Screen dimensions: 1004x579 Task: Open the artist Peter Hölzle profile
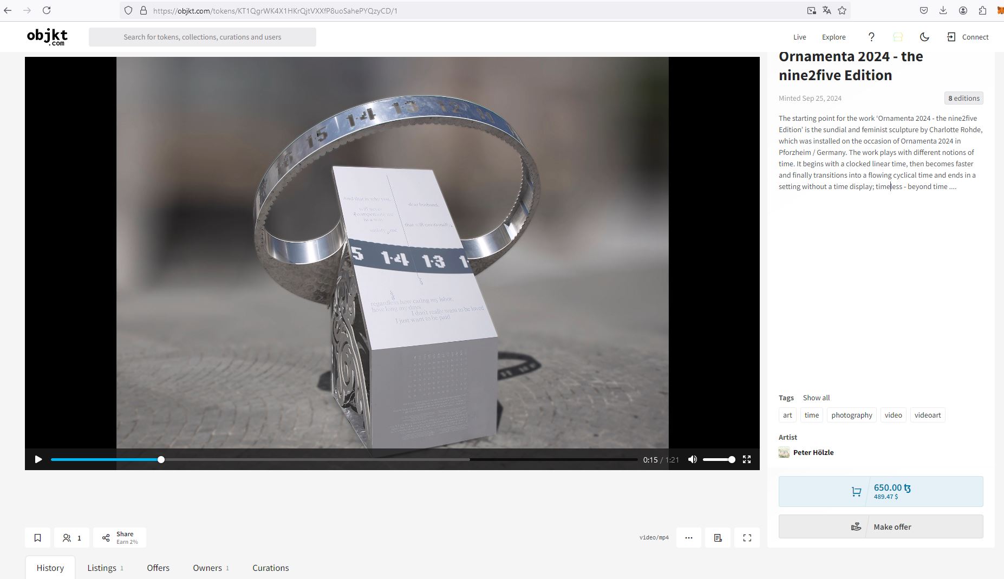[813, 452]
